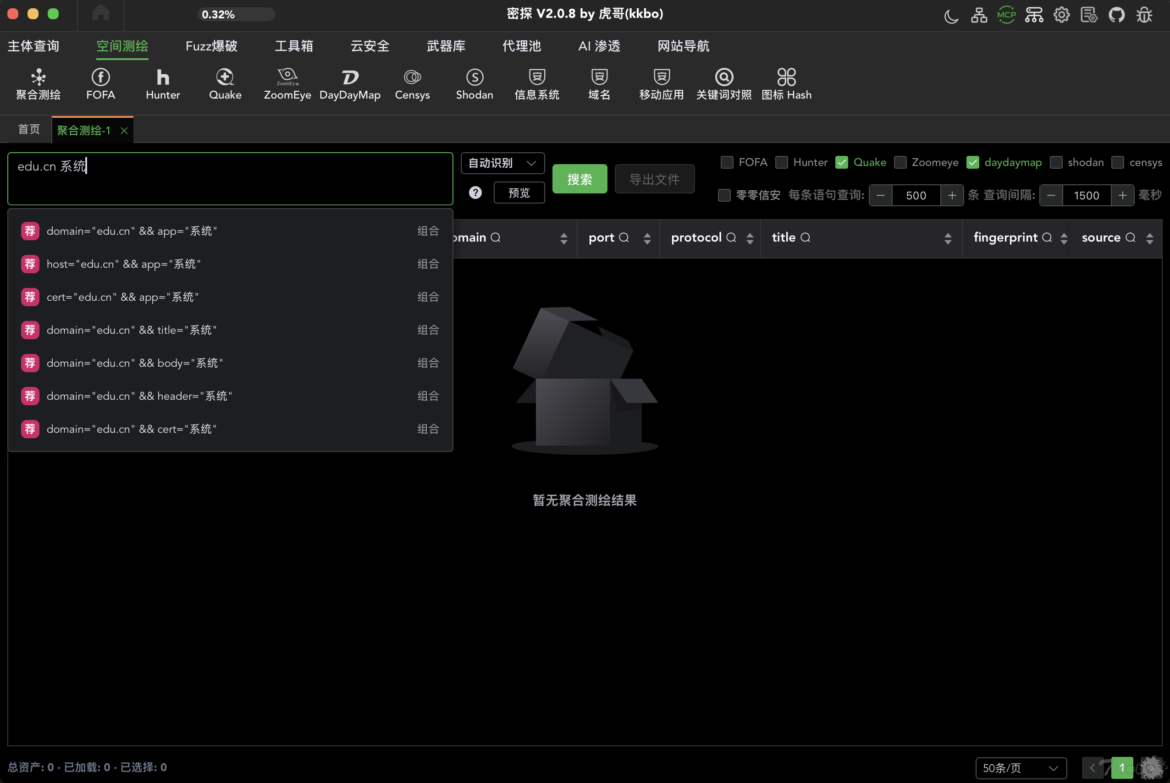Open the 图标 Hash tool
The image size is (1170, 783).
[x=786, y=84]
